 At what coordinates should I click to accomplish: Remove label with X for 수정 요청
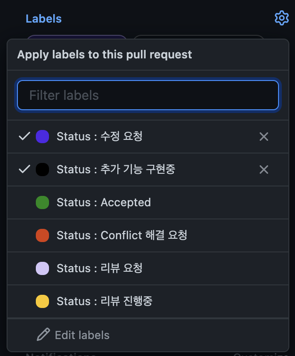pyautogui.click(x=263, y=137)
